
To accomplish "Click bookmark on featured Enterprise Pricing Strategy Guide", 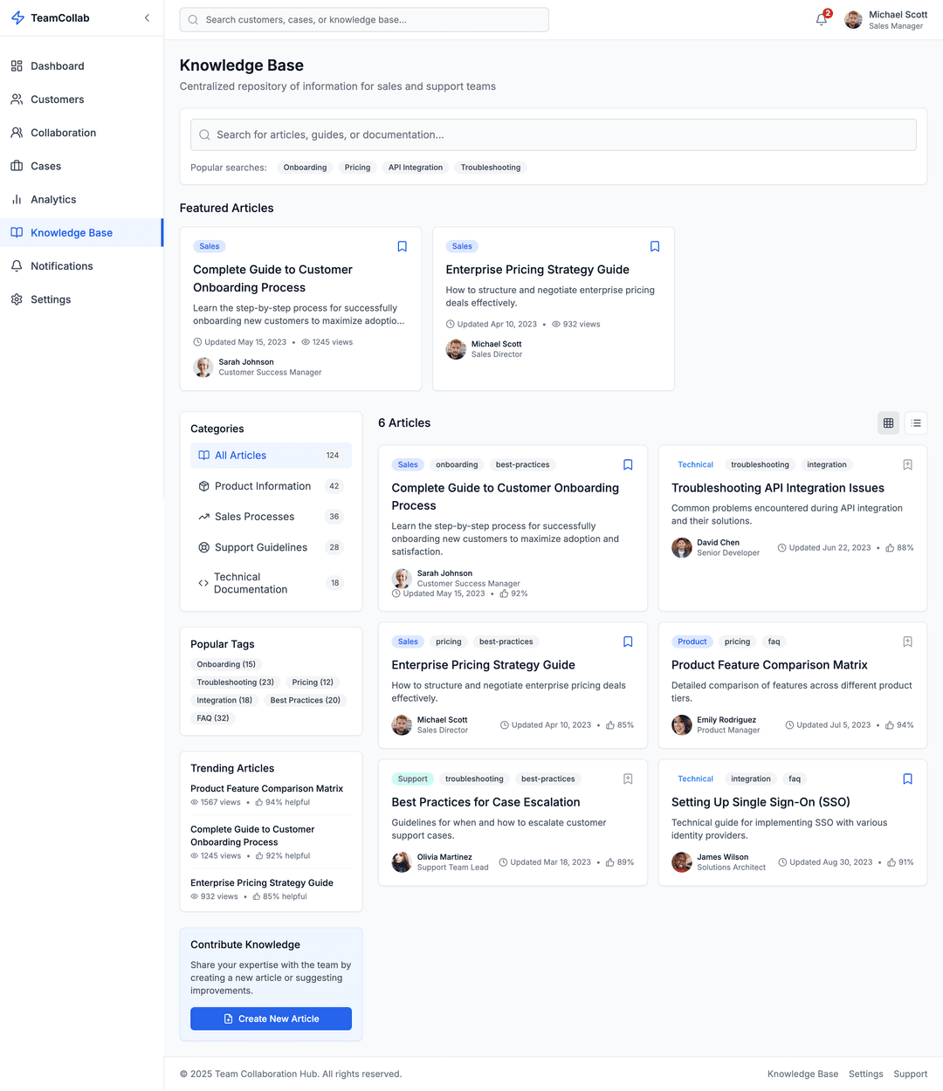I will (x=655, y=247).
